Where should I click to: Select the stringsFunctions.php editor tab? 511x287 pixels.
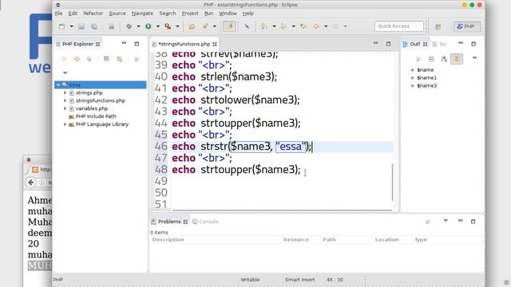[x=184, y=44]
